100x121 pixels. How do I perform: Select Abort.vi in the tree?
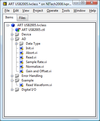point(32,53)
